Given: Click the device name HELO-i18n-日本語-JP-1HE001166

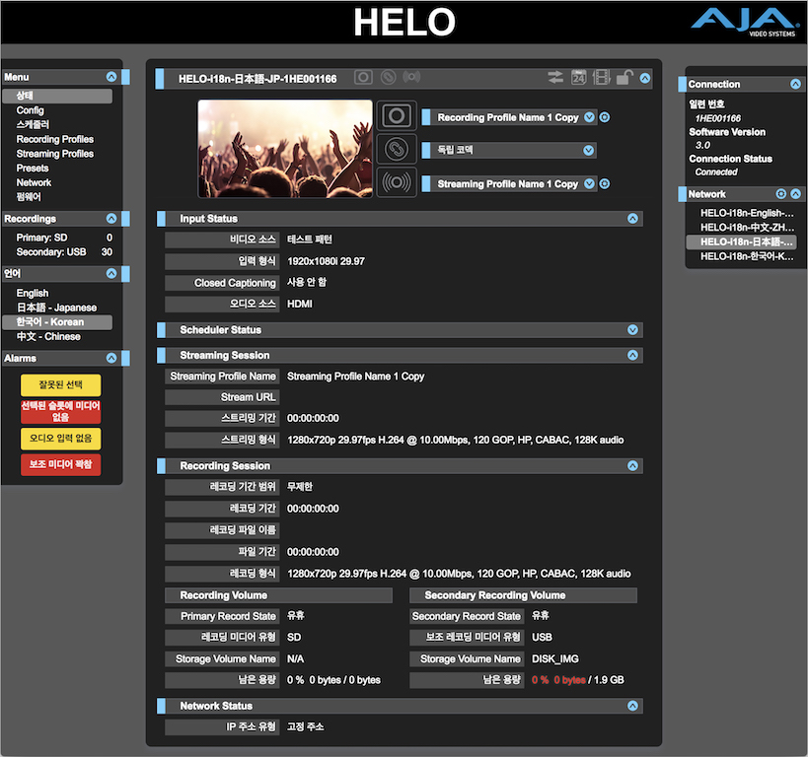Looking at the screenshot, I should click(257, 79).
